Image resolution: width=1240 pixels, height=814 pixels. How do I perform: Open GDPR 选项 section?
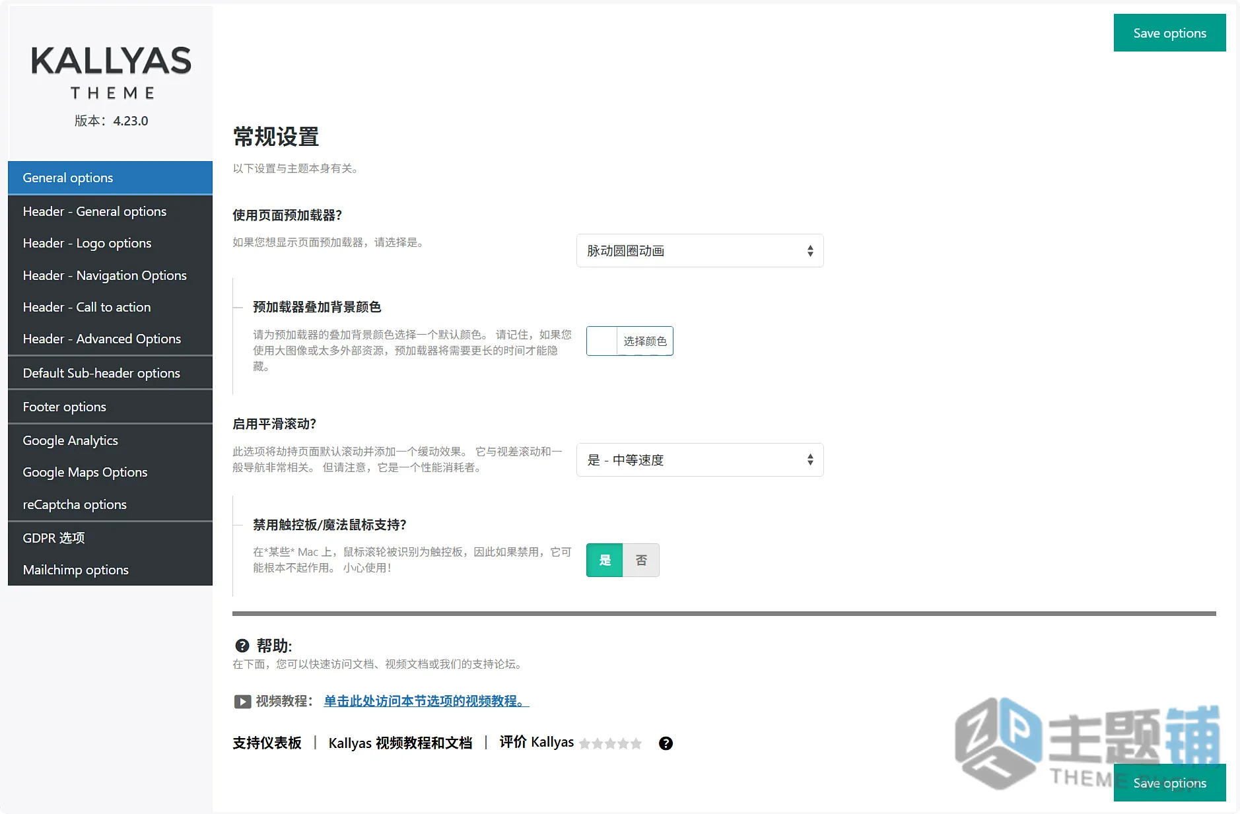[110, 538]
